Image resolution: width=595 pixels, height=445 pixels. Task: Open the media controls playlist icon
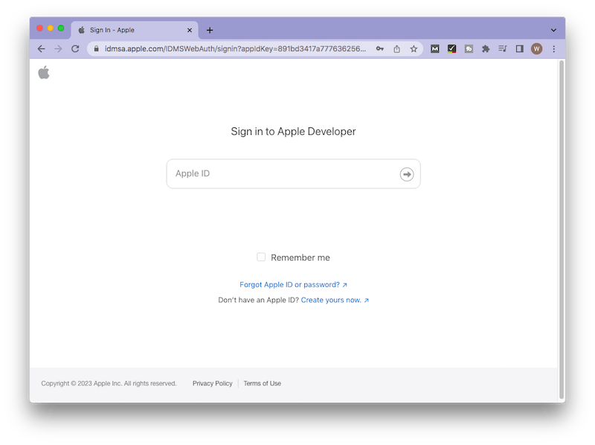pos(503,48)
